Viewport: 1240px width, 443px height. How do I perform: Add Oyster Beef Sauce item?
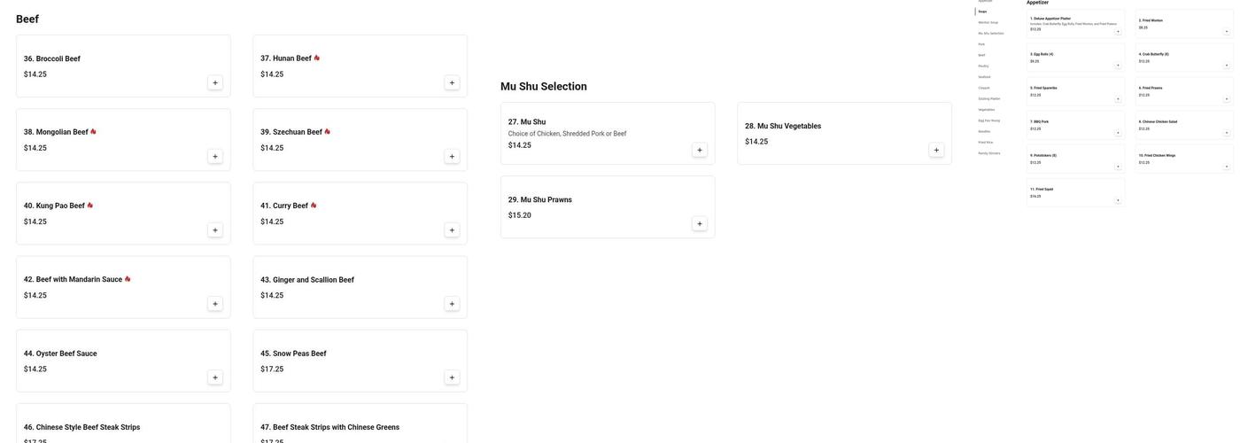(215, 377)
